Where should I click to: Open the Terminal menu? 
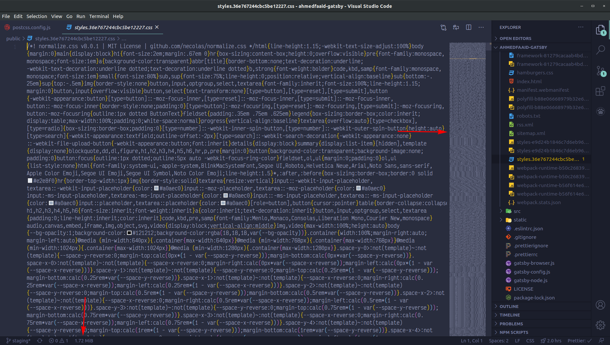pyautogui.click(x=99, y=16)
